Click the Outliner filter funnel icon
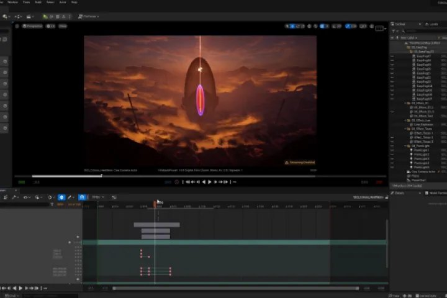This screenshot has height=298, width=447. coord(394,31)
